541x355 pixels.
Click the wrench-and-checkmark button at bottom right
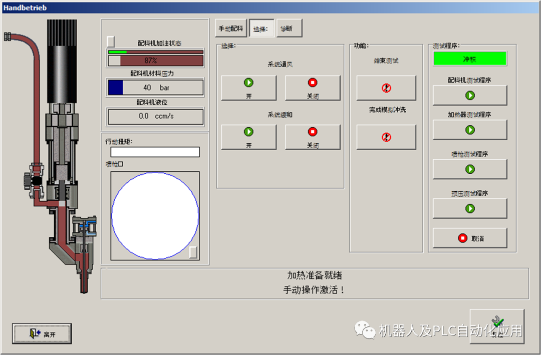tap(497, 325)
